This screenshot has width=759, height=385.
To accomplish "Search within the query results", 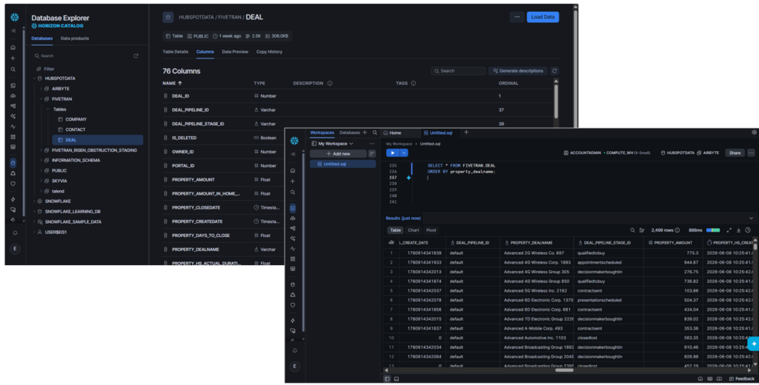I will [632, 230].
